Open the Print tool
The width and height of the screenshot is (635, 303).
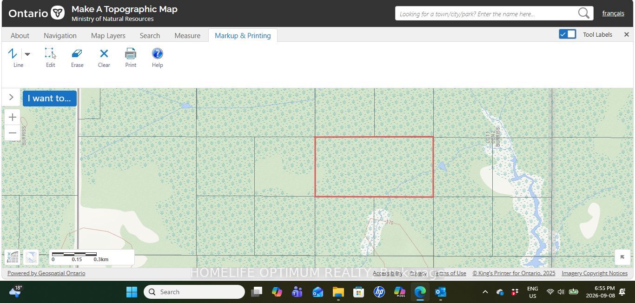(x=131, y=58)
